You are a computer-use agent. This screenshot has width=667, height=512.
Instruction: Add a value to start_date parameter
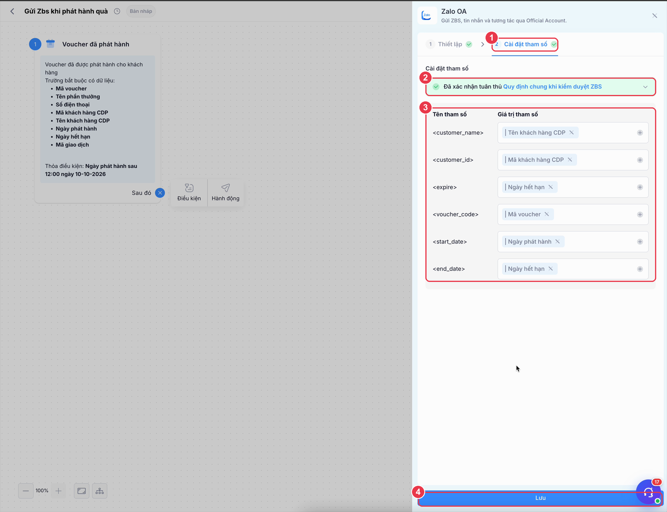tap(640, 242)
